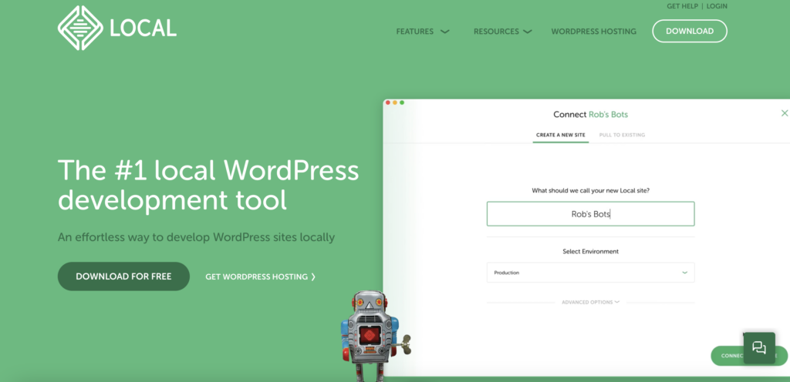790x382 pixels.
Task: Open the Resources nav label
Action: pos(496,31)
